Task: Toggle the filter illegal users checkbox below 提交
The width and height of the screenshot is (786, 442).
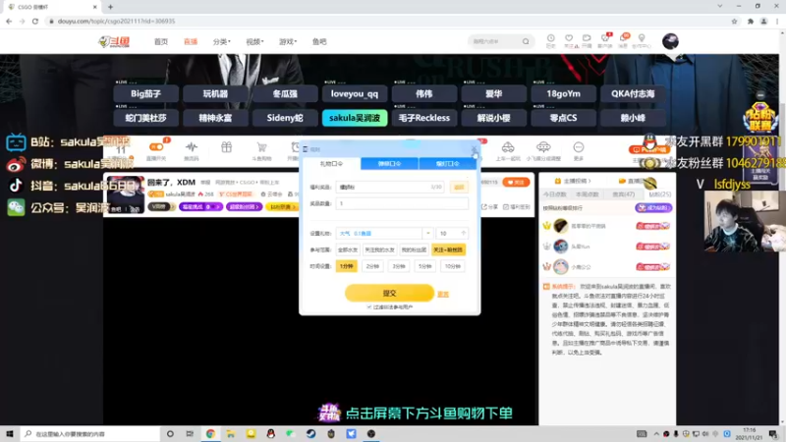Action: (369, 306)
